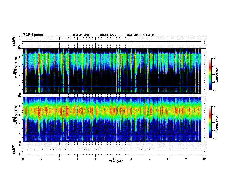Click the ch.2 frequency tick label "4"
Viewport: 230px width, 178px height.
[x=20, y=124]
